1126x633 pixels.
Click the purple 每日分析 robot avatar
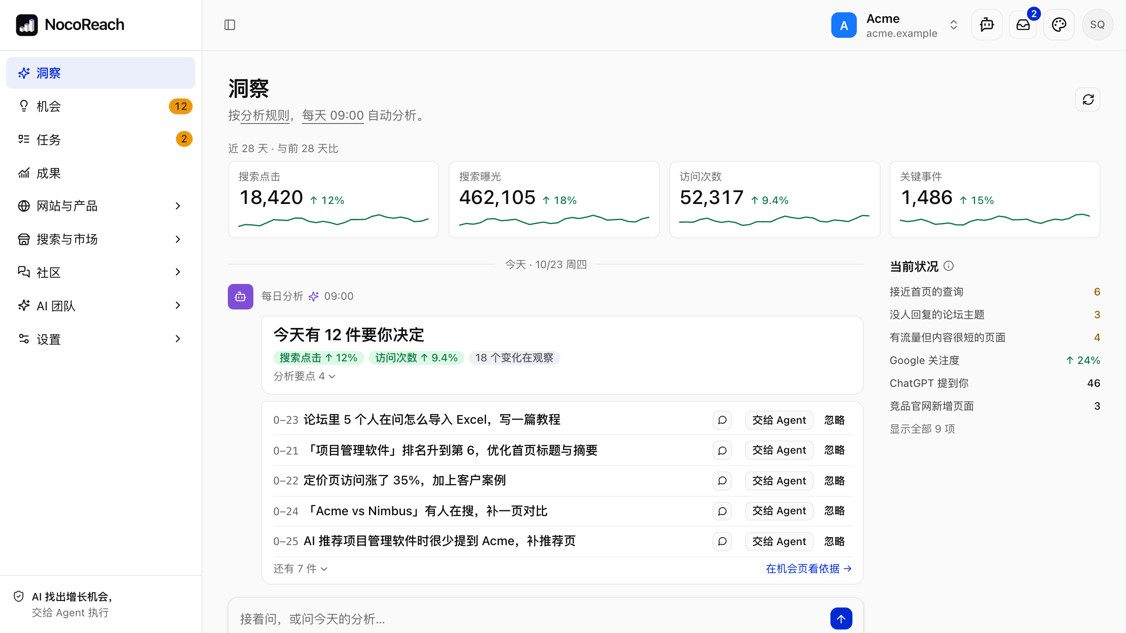click(x=240, y=297)
